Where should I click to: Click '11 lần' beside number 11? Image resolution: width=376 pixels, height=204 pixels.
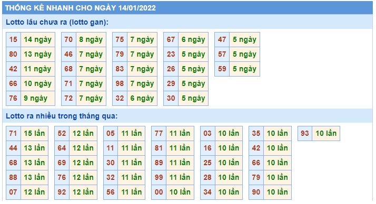[x=132, y=148]
